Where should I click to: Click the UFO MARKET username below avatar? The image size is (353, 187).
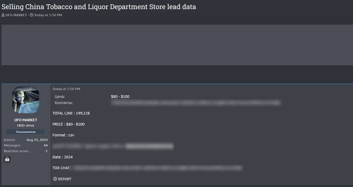26,120
